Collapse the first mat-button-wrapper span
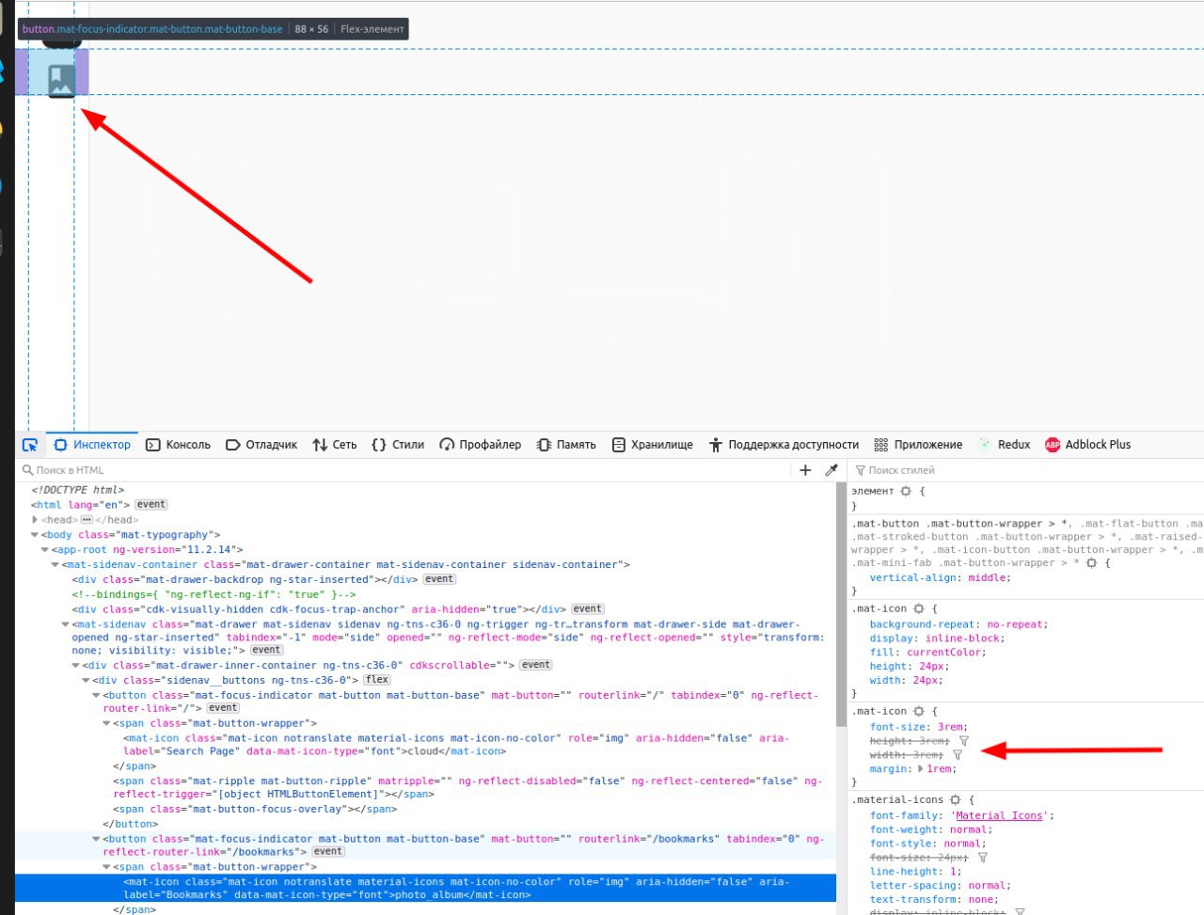1204x915 pixels. coord(106,724)
